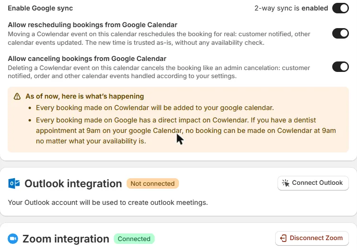
Task: Click 'Your Outlook account will be used' description
Action: [108, 202]
